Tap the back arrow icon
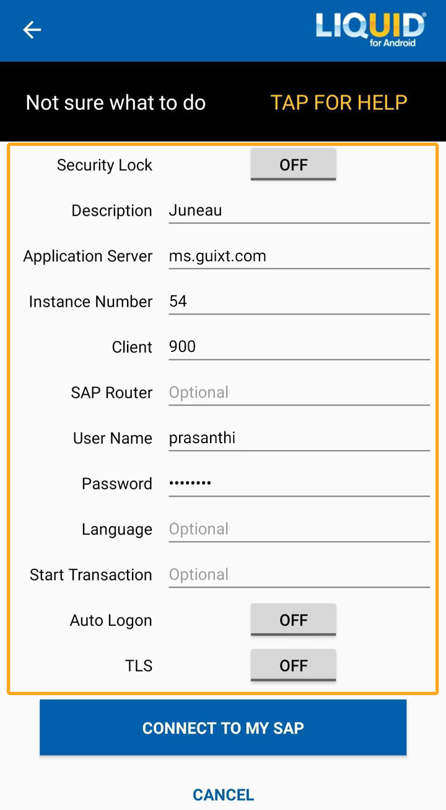 (x=32, y=30)
